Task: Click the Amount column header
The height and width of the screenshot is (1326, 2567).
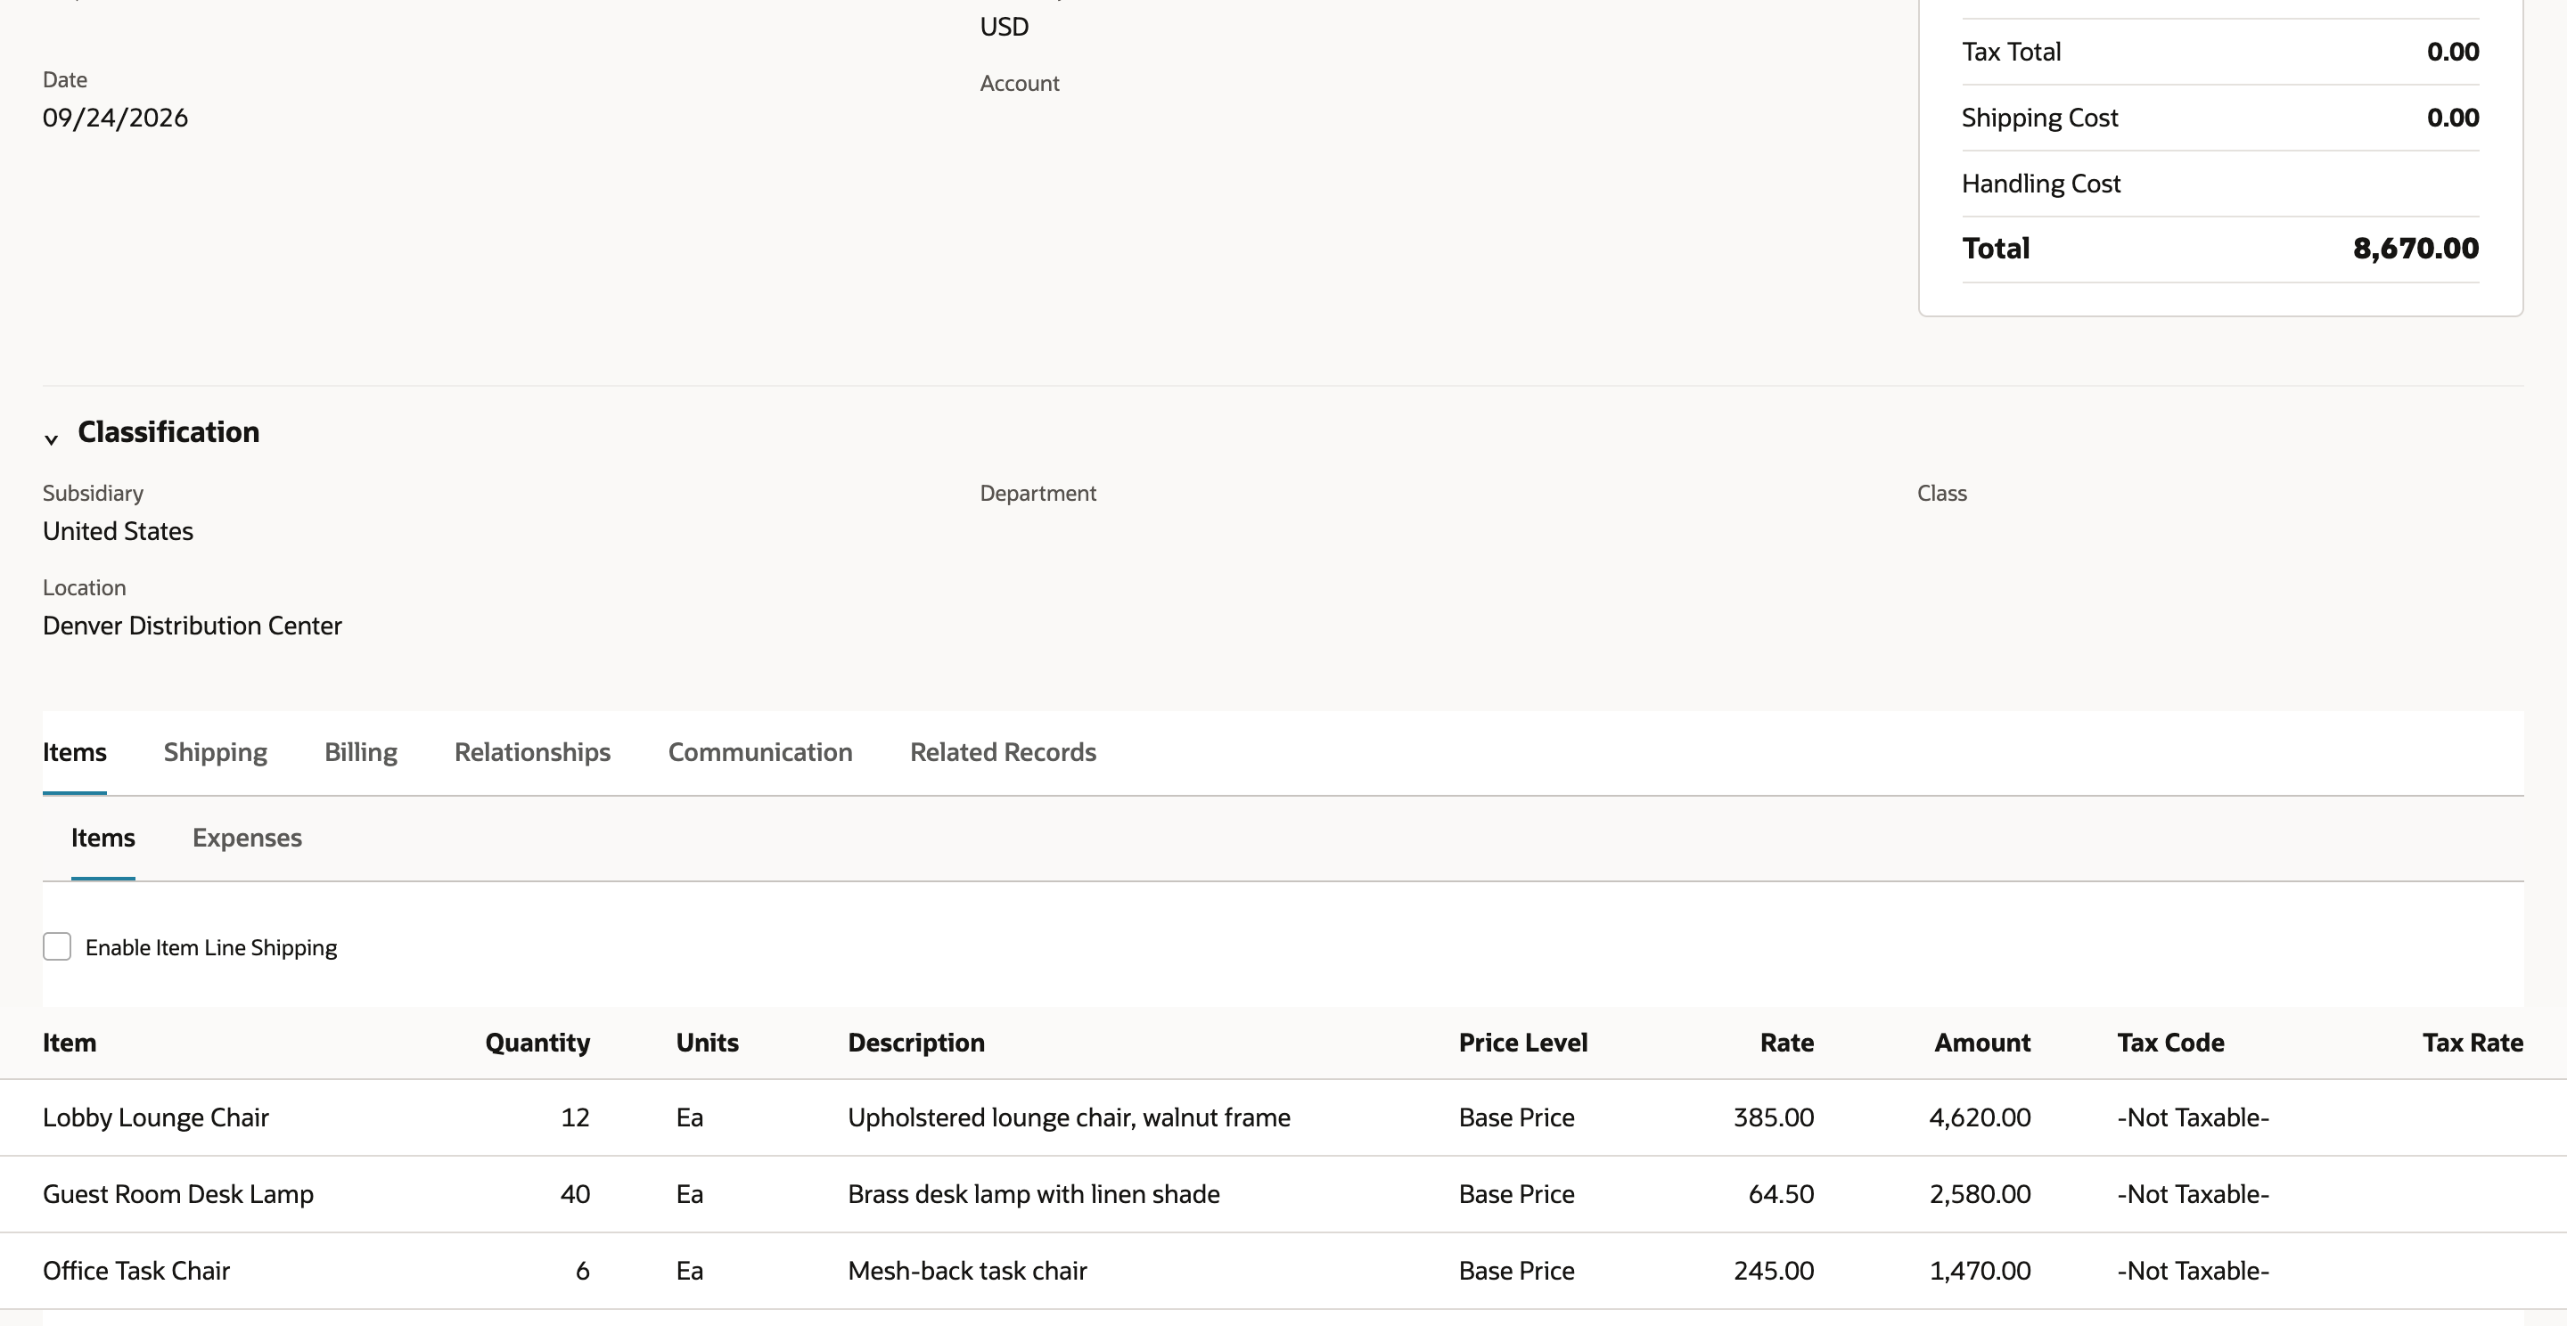Action: (x=1982, y=1044)
